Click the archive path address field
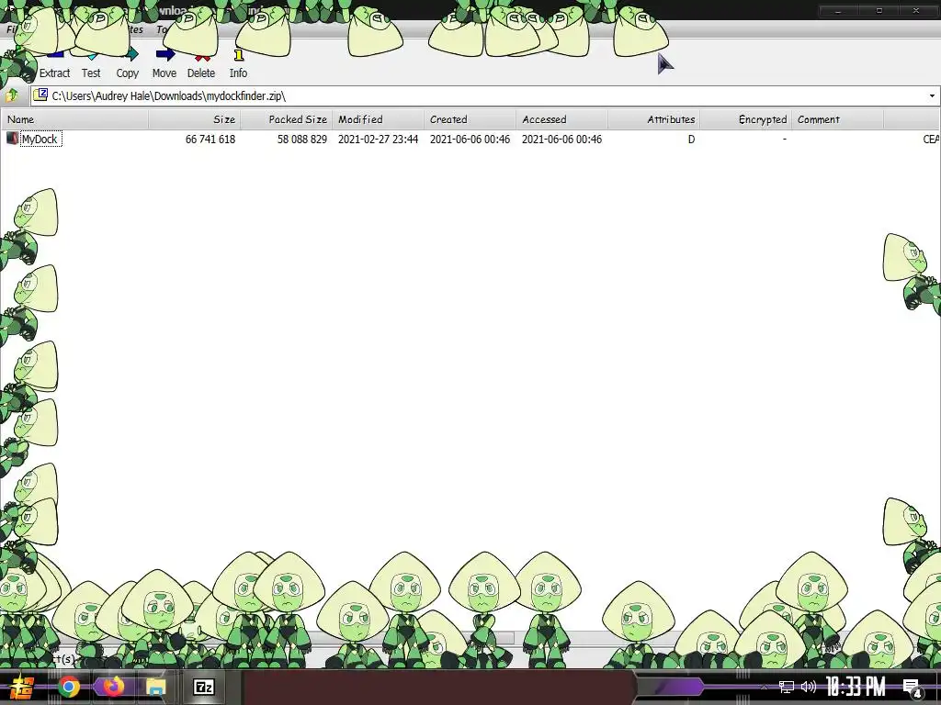 click(x=479, y=95)
